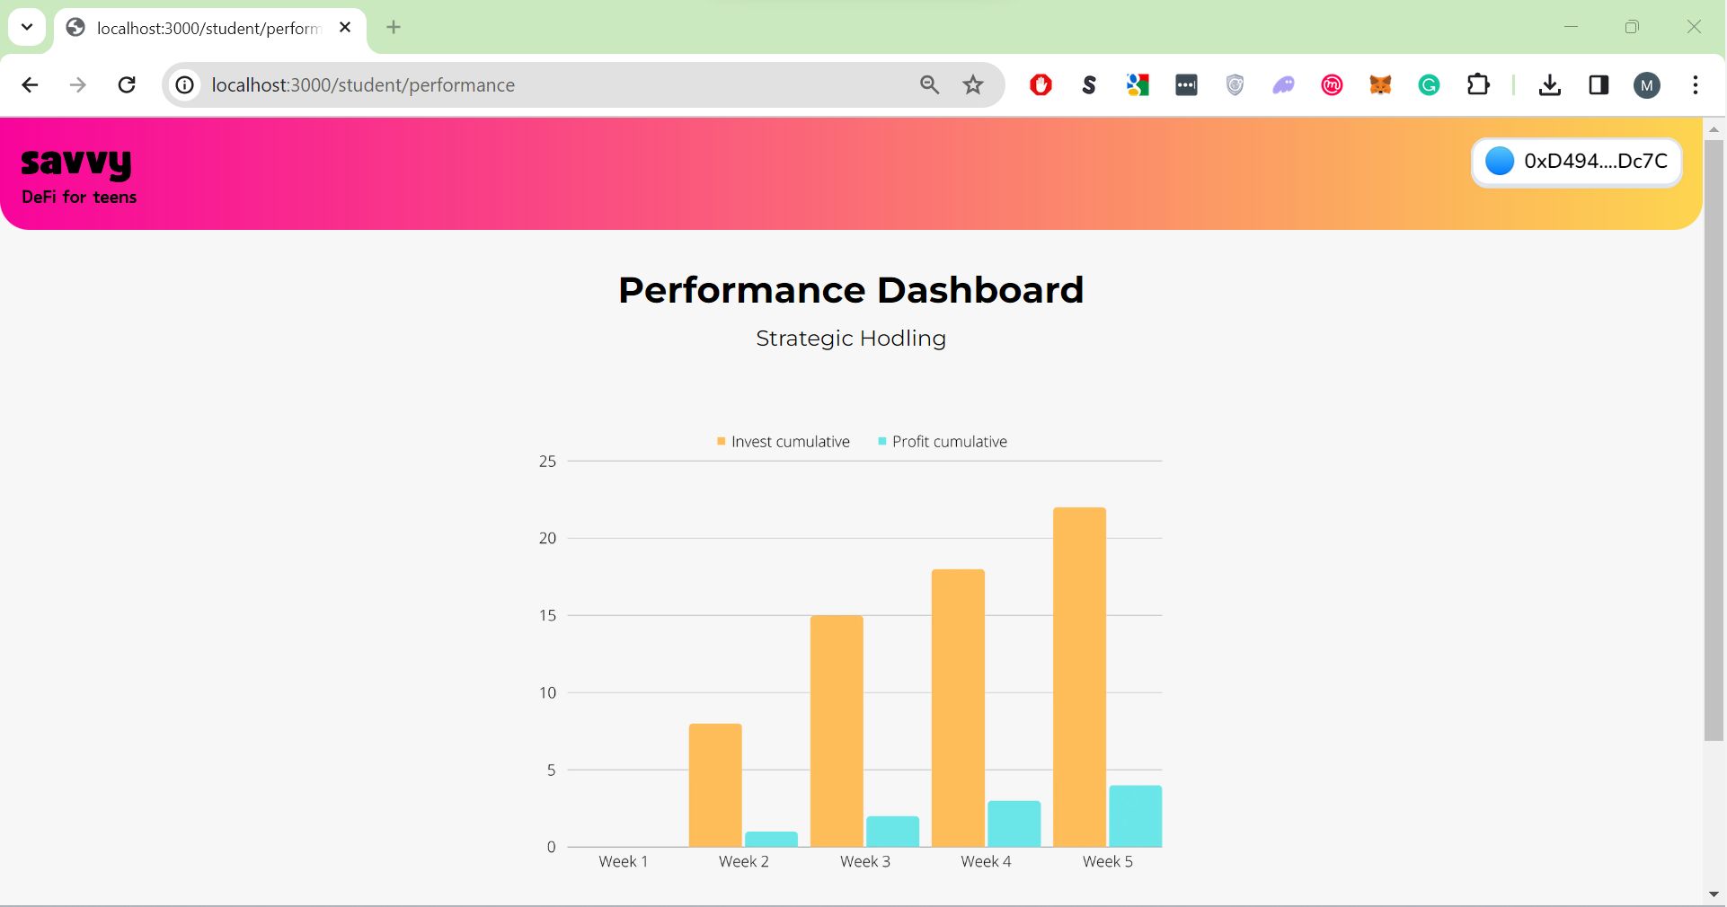This screenshot has height=907, width=1727.
Task: Toggle Profit cumulative legend series
Action: point(942,441)
